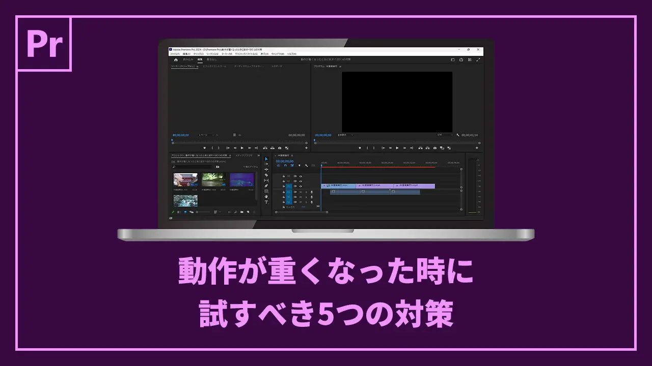Screen dimensions: 652x366
Task: Select the Rectangle tool
Action: (x=266, y=191)
